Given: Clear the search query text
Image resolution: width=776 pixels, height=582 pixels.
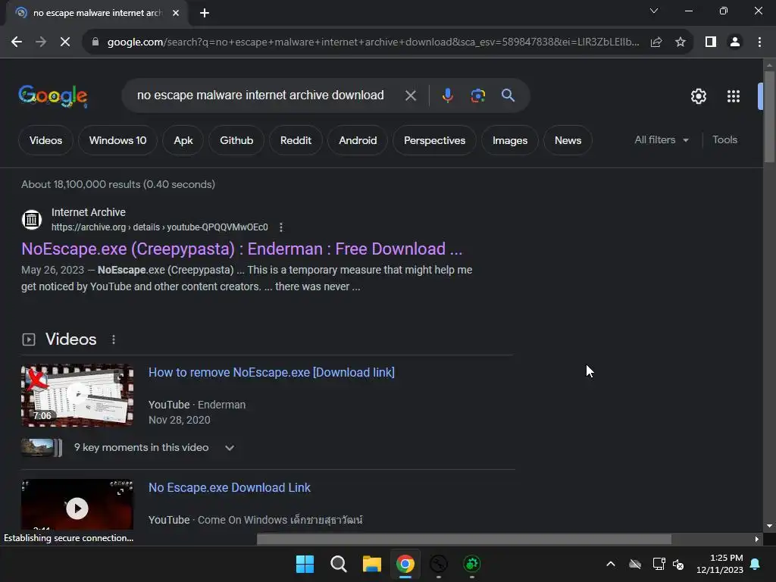Looking at the screenshot, I should [x=410, y=95].
